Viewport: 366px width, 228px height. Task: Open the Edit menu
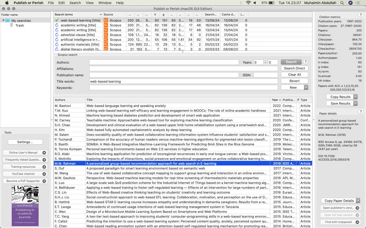click(x=62, y=3)
